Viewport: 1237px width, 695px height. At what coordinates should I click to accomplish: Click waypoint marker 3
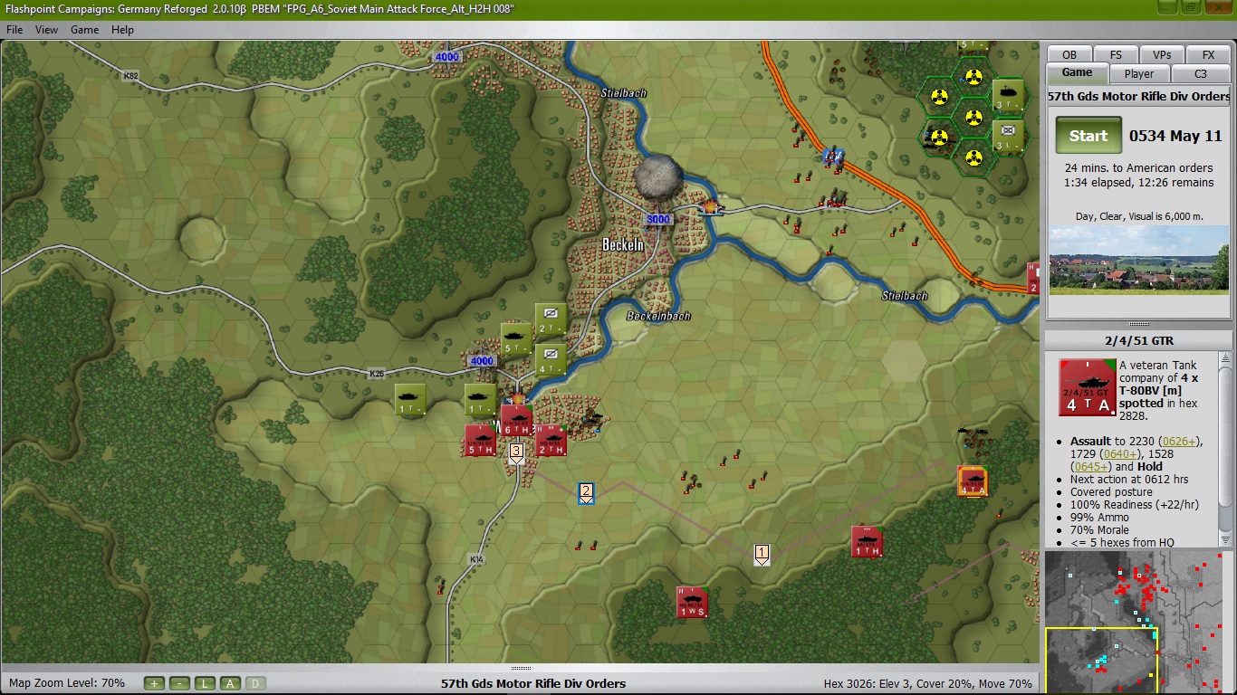(516, 452)
